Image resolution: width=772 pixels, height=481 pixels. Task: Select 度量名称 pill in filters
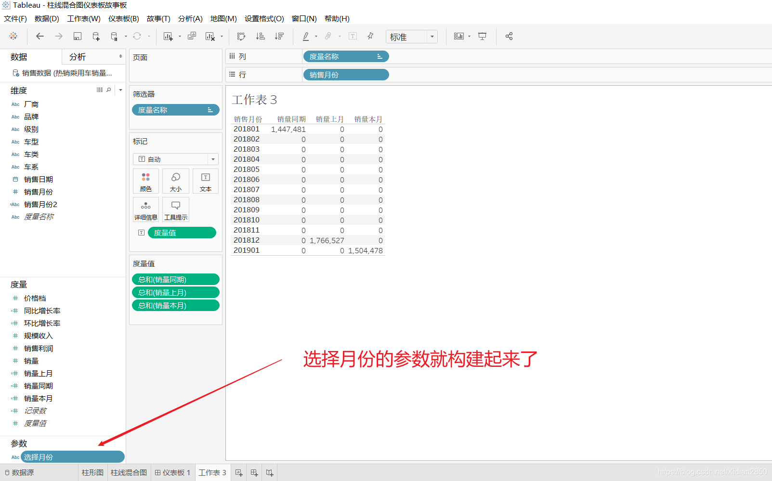point(176,110)
